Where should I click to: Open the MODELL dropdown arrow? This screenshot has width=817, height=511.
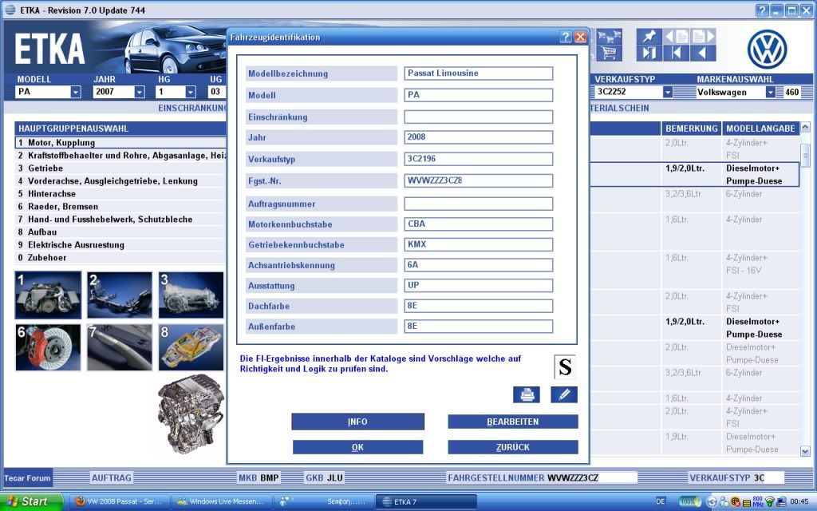pos(76,93)
